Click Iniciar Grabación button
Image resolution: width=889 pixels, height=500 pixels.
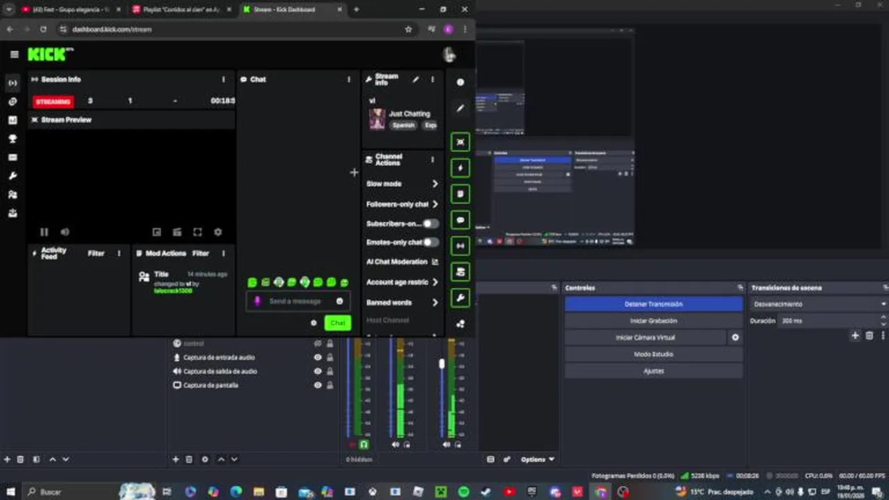click(654, 321)
